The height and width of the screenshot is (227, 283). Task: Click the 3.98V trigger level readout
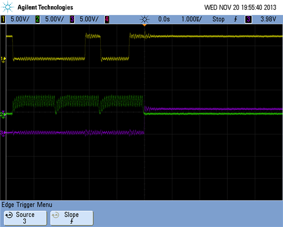[268, 19]
